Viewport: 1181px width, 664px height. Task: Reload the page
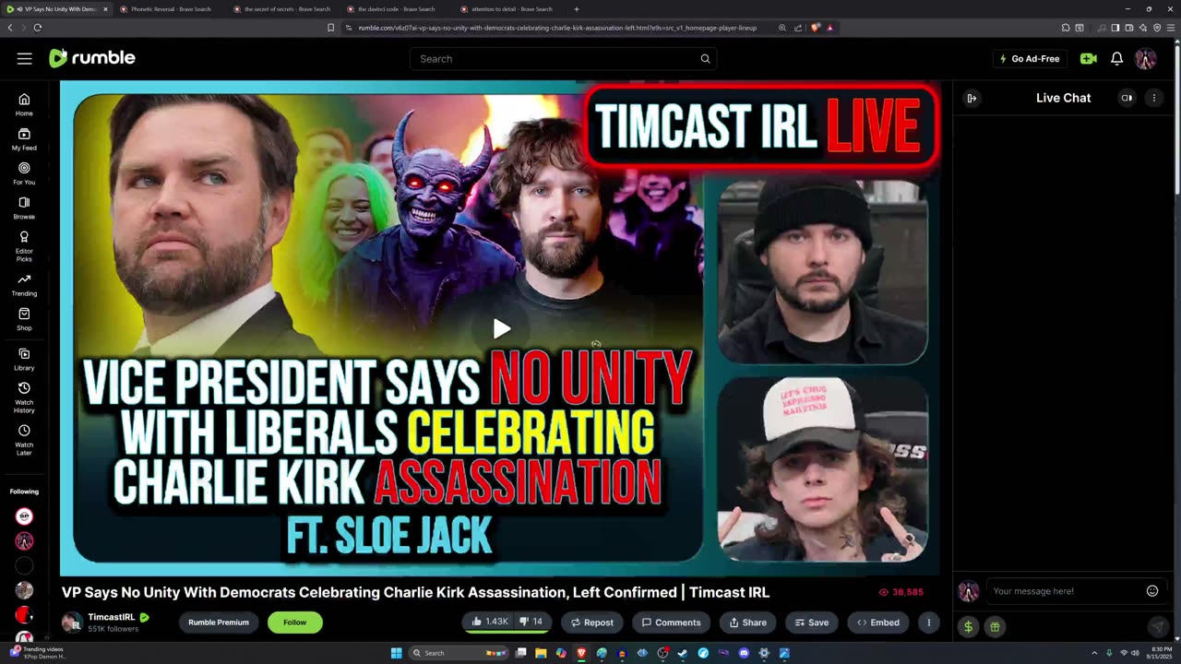(x=37, y=28)
